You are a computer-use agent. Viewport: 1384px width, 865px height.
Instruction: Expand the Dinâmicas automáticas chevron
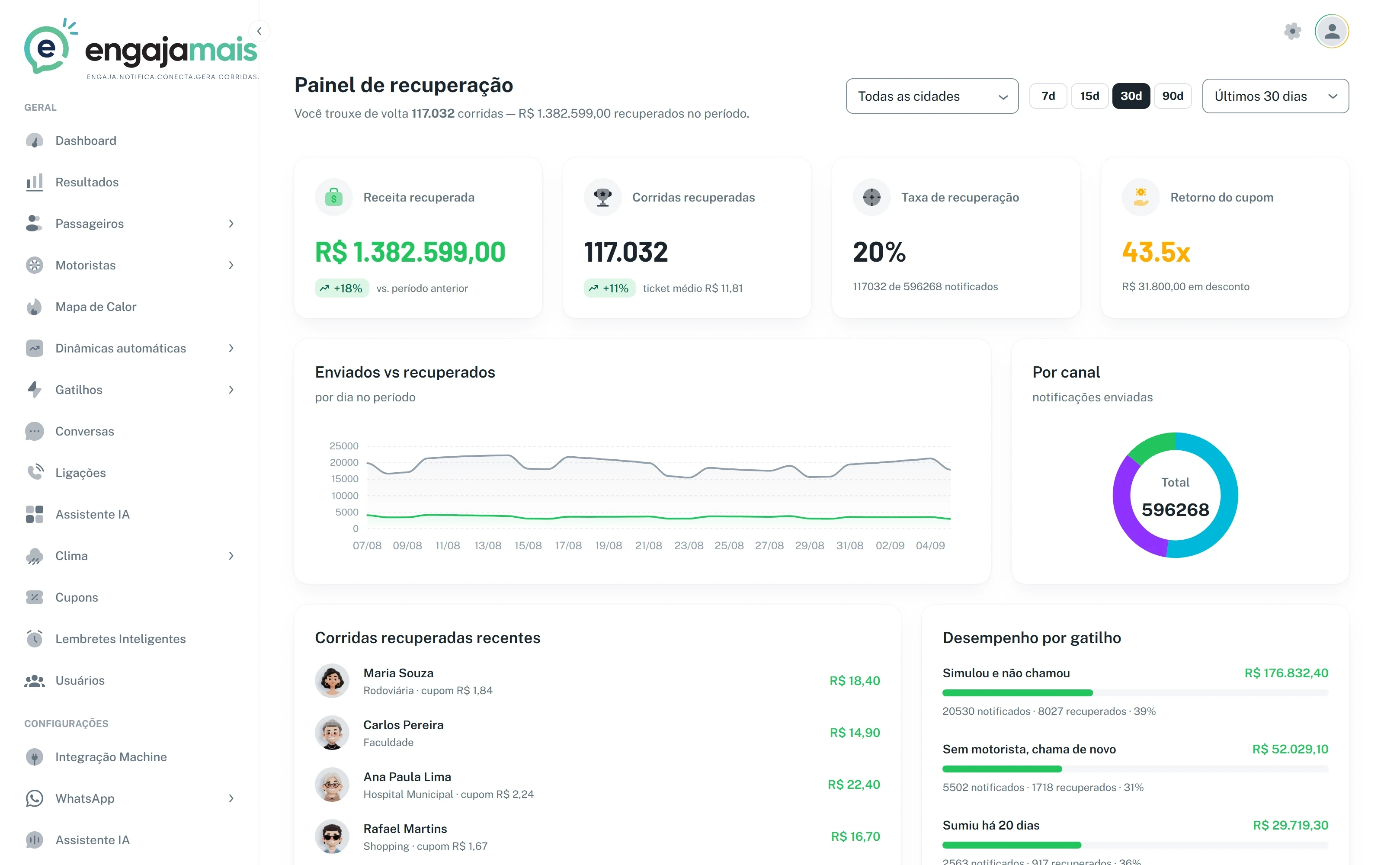[231, 349]
